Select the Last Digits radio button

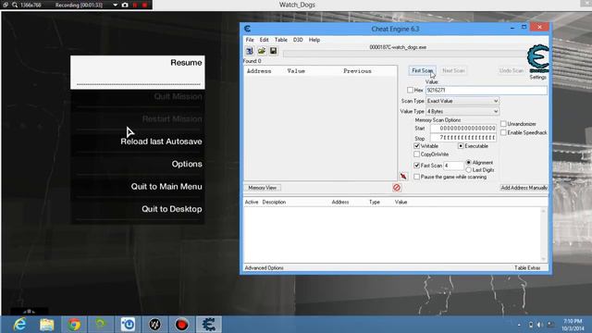coord(469,170)
